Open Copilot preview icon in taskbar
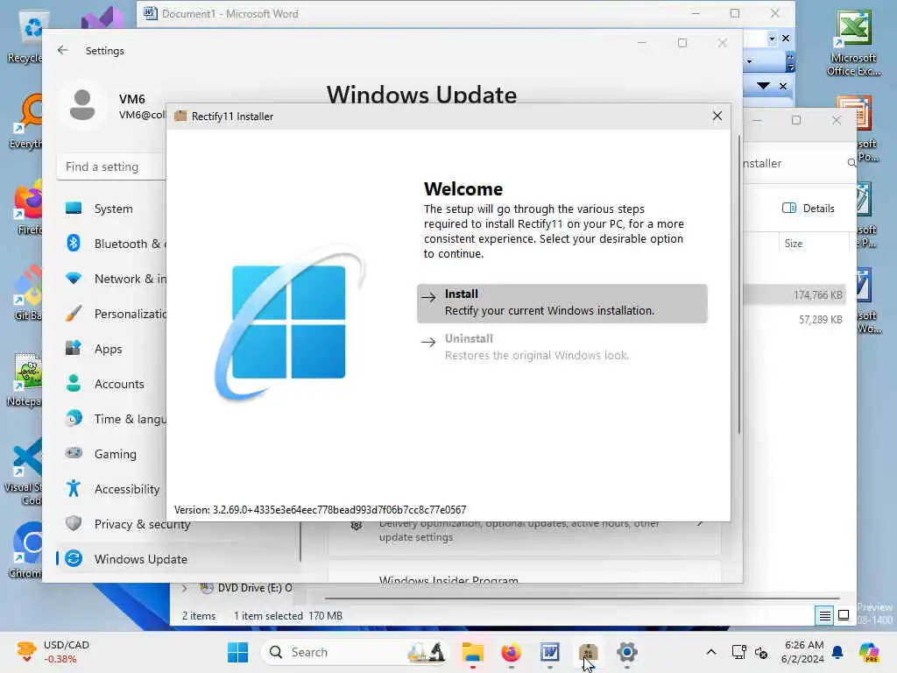 pyautogui.click(x=868, y=652)
